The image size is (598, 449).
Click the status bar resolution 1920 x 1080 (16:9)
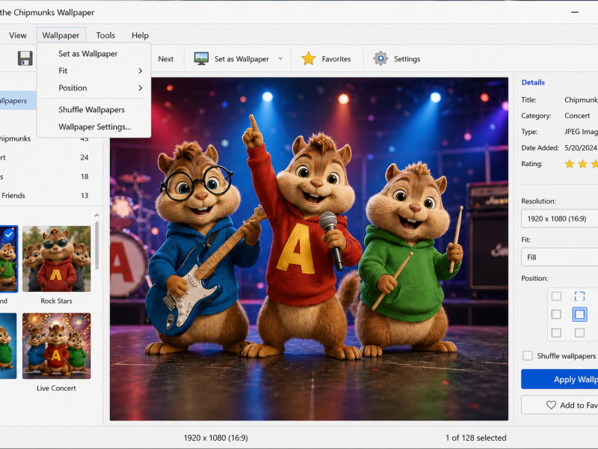point(215,438)
